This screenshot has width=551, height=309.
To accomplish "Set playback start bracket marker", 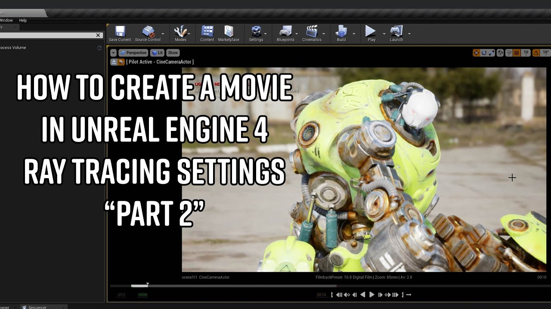I will click(332, 295).
